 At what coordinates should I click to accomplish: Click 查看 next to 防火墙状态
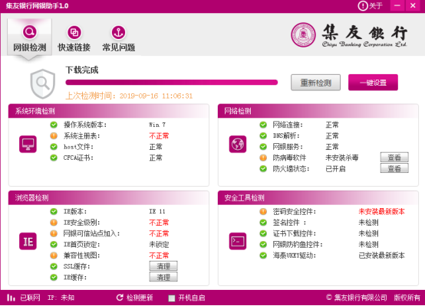[x=394, y=168]
